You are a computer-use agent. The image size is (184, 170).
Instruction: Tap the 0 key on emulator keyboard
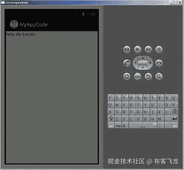[x=174, y=98]
